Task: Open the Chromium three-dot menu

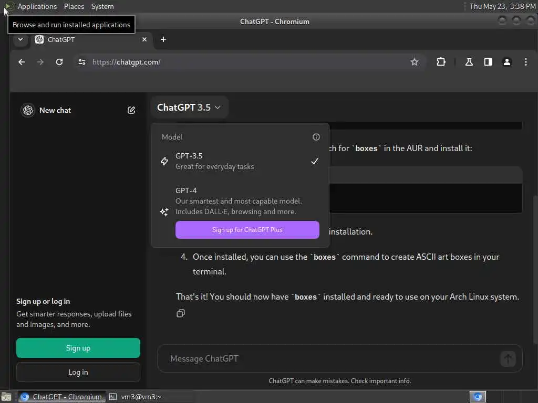Action: [x=525, y=62]
